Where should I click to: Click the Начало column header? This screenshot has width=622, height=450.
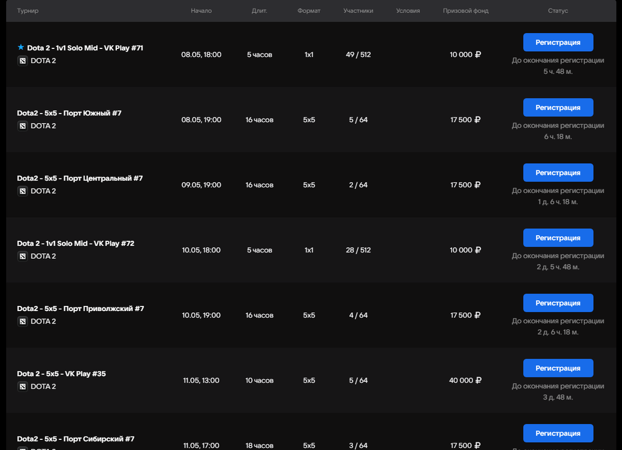tap(201, 11)
